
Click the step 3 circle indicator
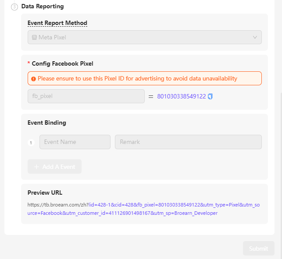tap(14, 7)
